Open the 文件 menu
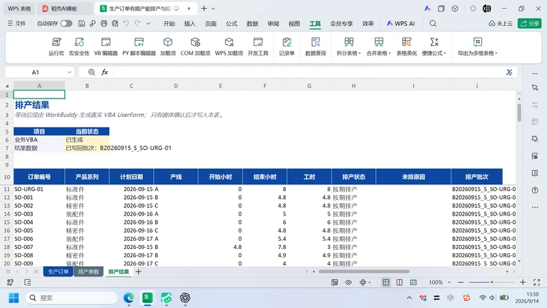Screen dimensions: 547x308 click(16, 23)
